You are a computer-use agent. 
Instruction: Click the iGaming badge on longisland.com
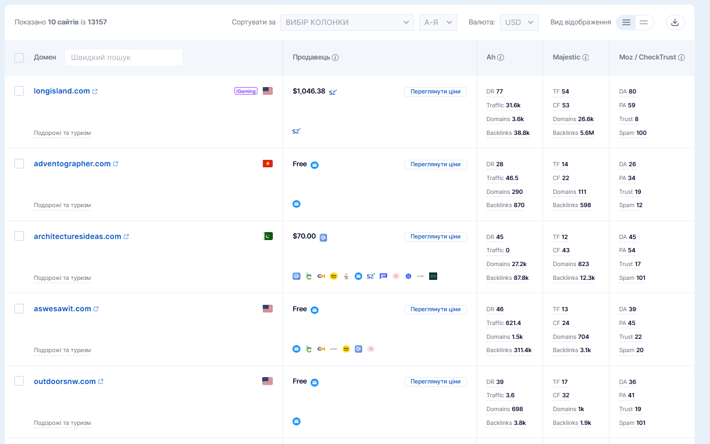pos(246,91)
